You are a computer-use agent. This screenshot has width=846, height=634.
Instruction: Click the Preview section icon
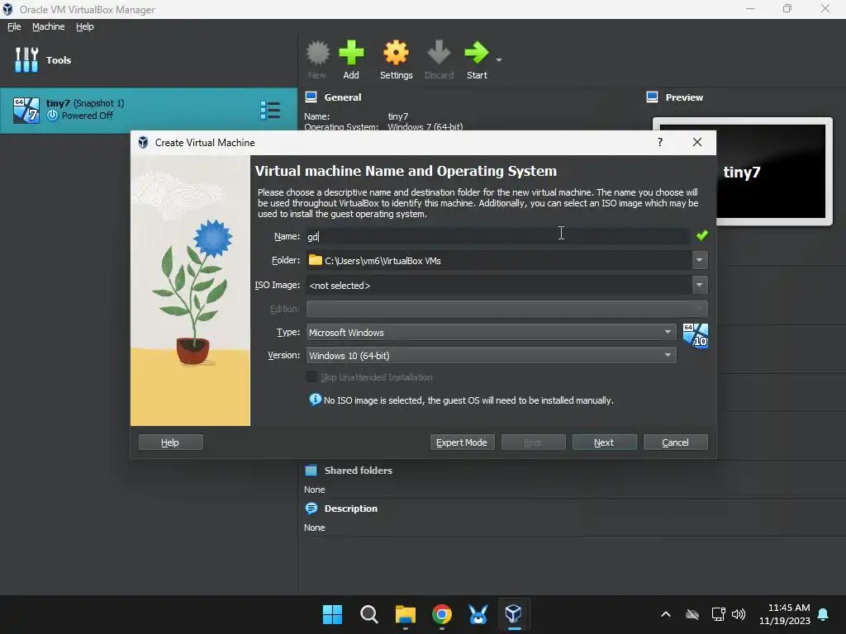point(652,97)
